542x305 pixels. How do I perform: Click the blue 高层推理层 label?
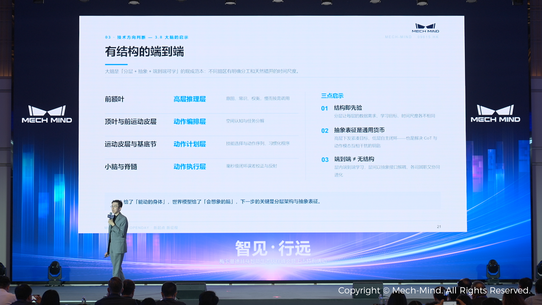coord(190,99)
